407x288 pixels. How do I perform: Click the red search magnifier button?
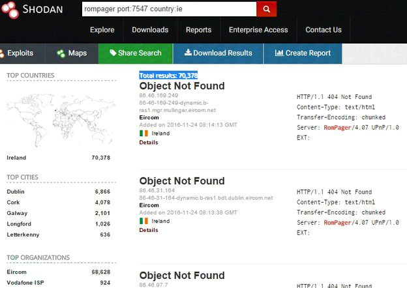(x=266, y=9)
